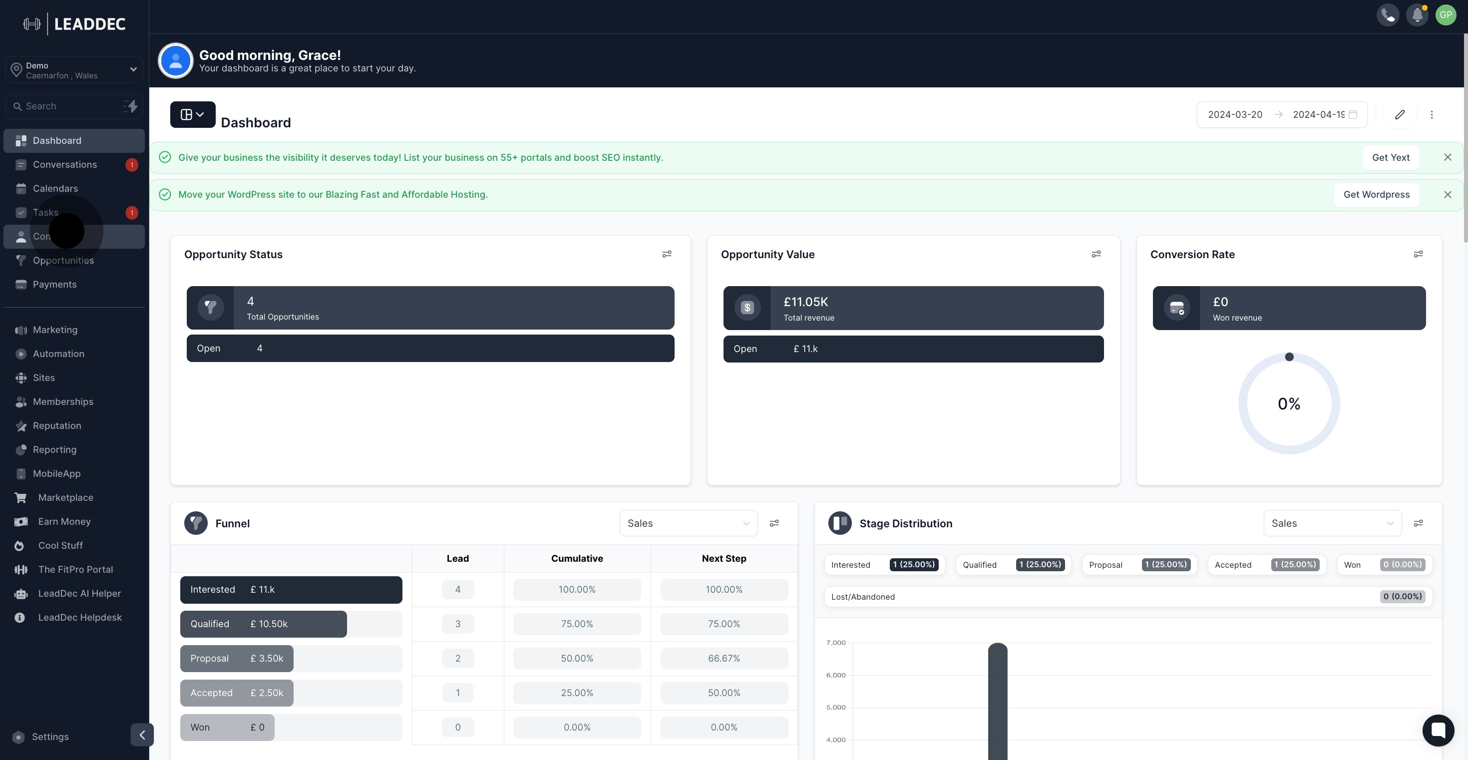The width and height of the screenshot is (1468, 760).
Task: Open the Funnel Sales pipeline dropdown
Action: [x=689, y=523]
